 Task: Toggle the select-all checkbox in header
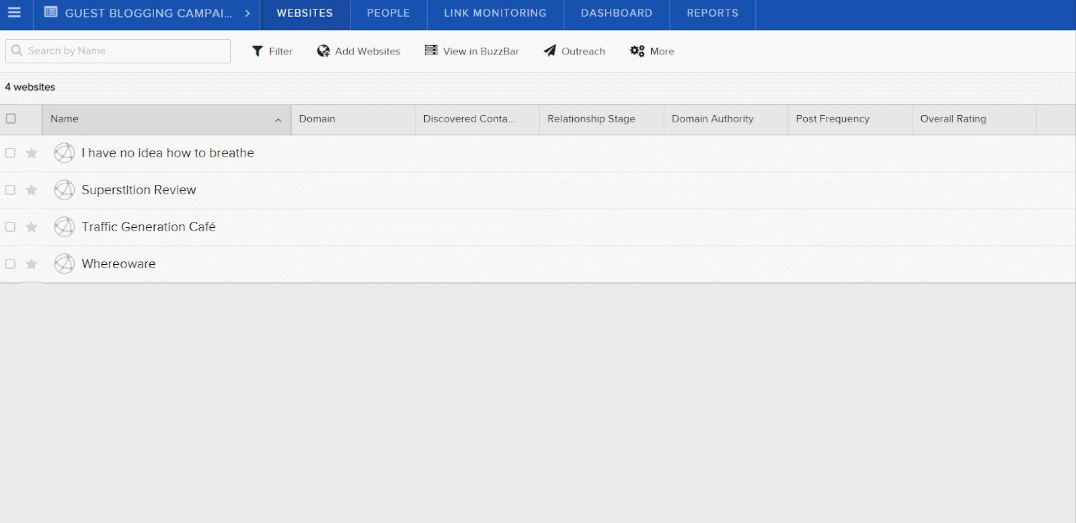[11, 119]
